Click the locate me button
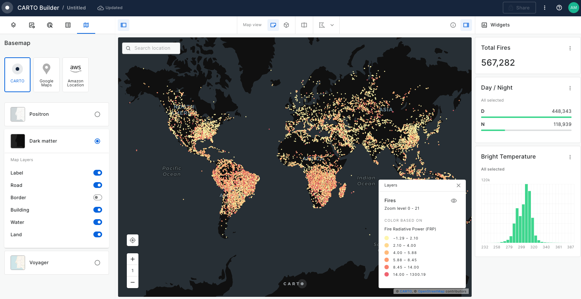Viewport: 581px width, 299px height. [133, 240]
